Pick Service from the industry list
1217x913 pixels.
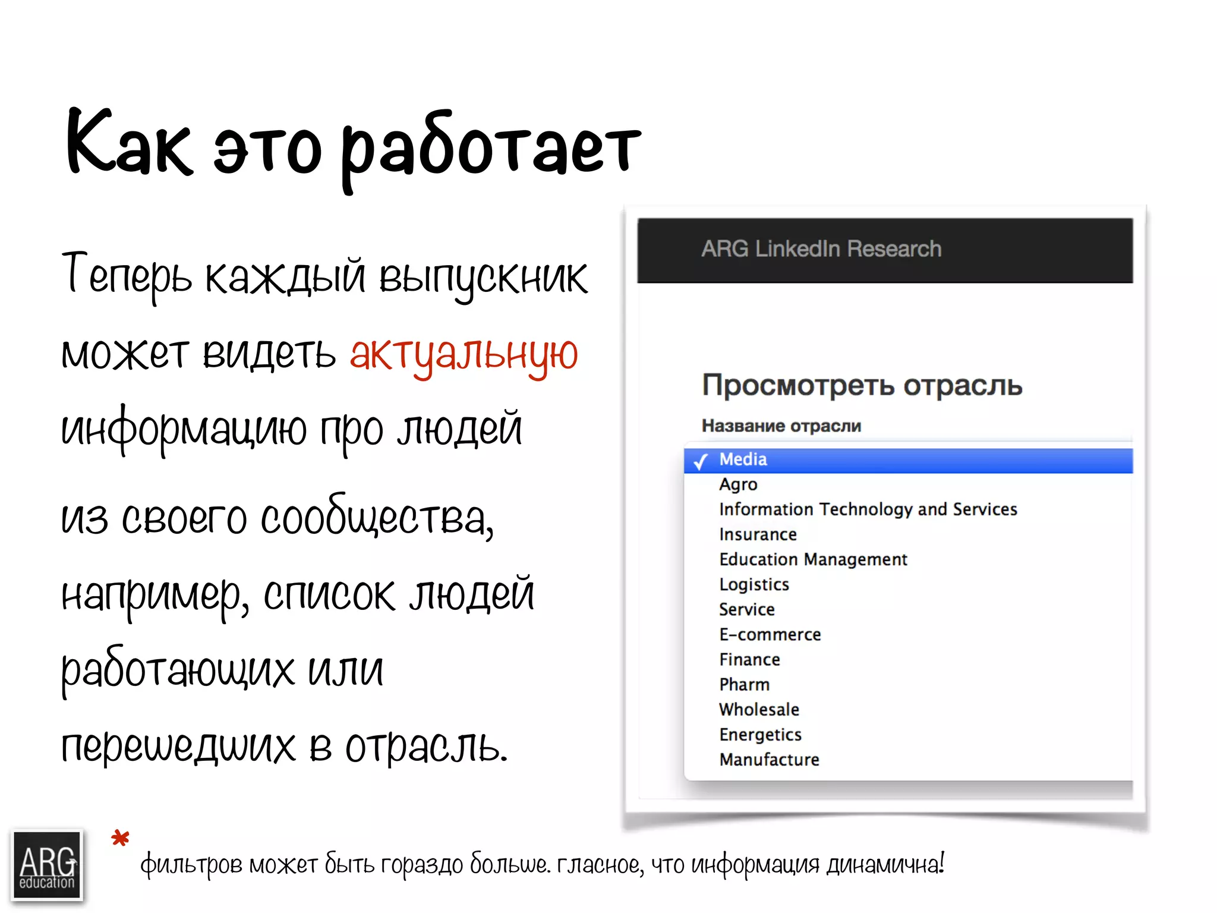908,610
